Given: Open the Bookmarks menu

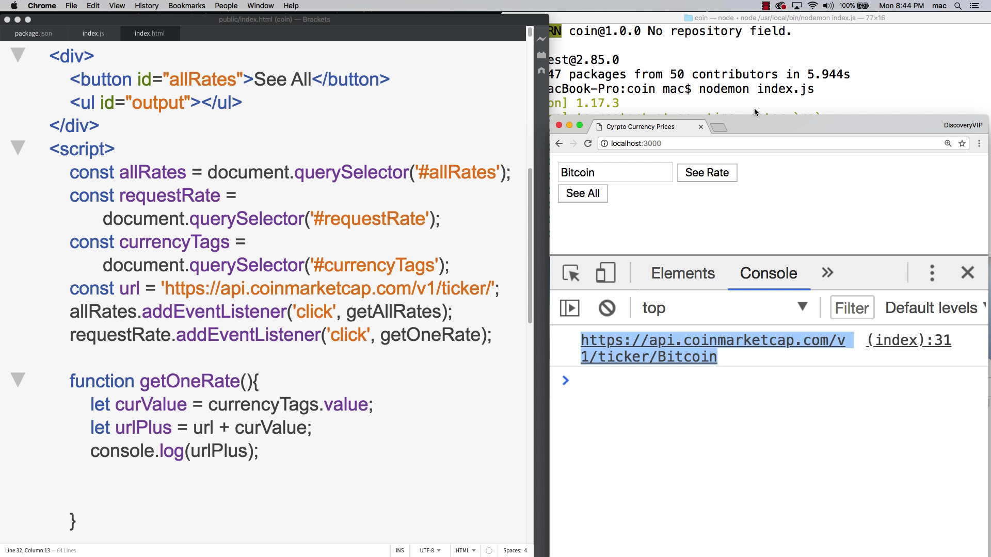Looking at the screenshot, I should [x=186, y=6].
